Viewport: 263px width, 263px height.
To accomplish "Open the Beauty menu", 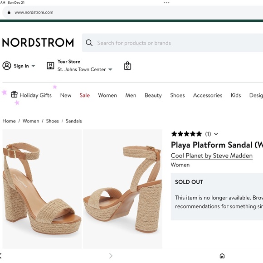I will (x=153, y=95).
